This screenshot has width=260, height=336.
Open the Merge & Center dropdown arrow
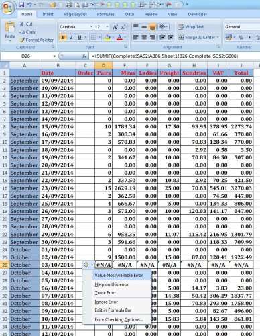[x=218, y=37]
